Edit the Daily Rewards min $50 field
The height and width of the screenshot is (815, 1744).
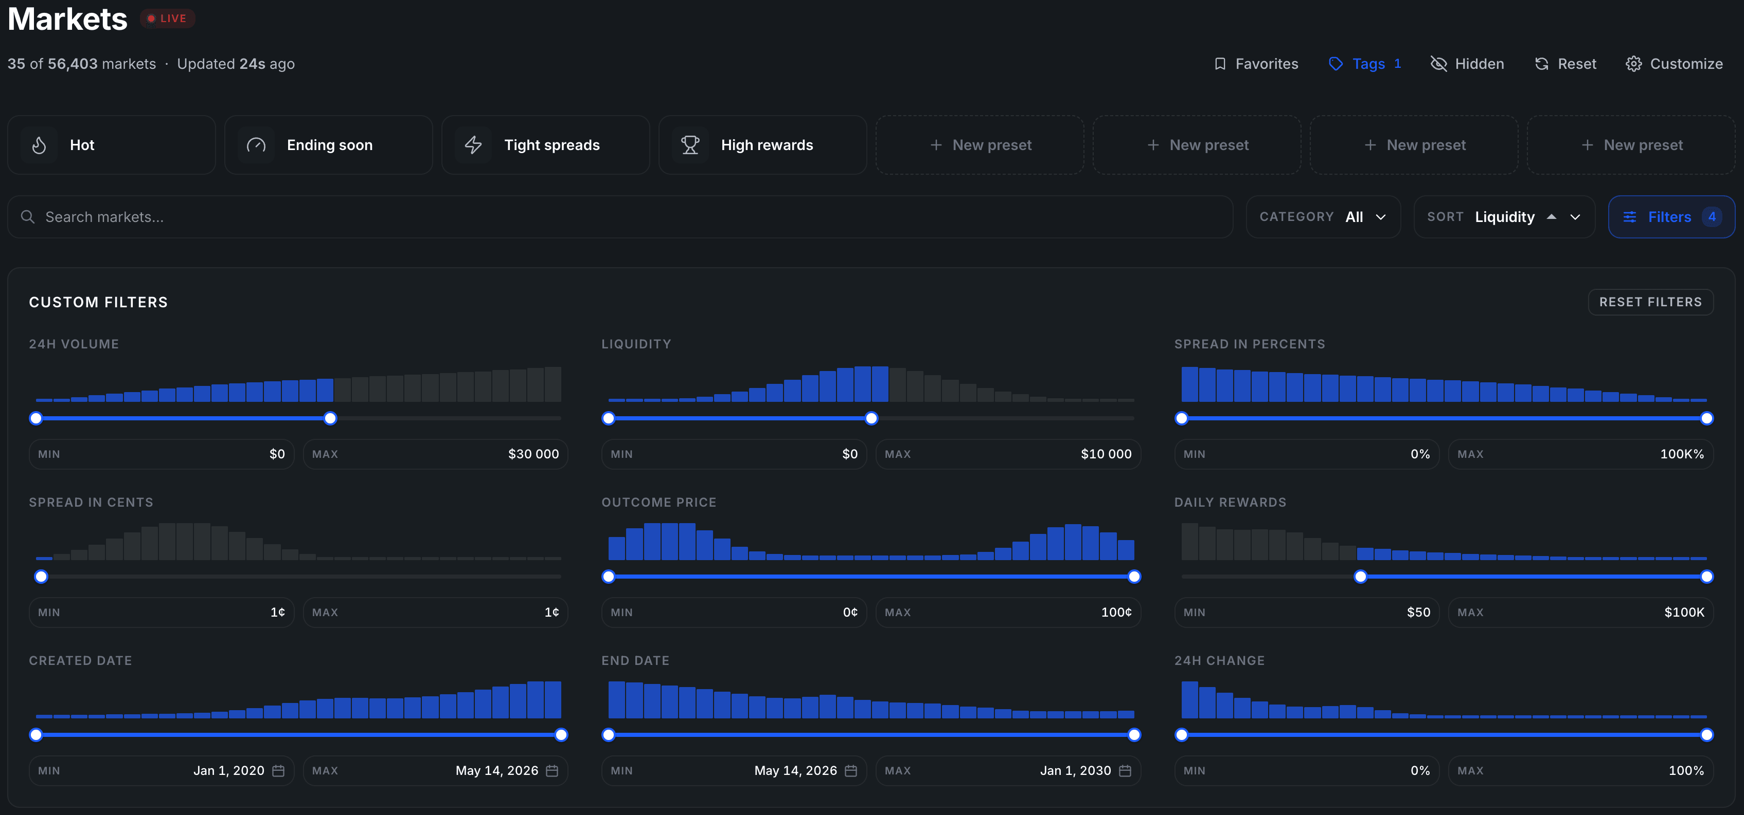click(1307, 612)
